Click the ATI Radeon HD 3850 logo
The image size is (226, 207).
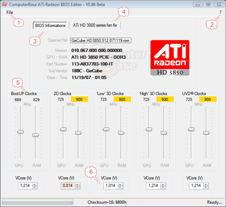[x=170, y=58]
